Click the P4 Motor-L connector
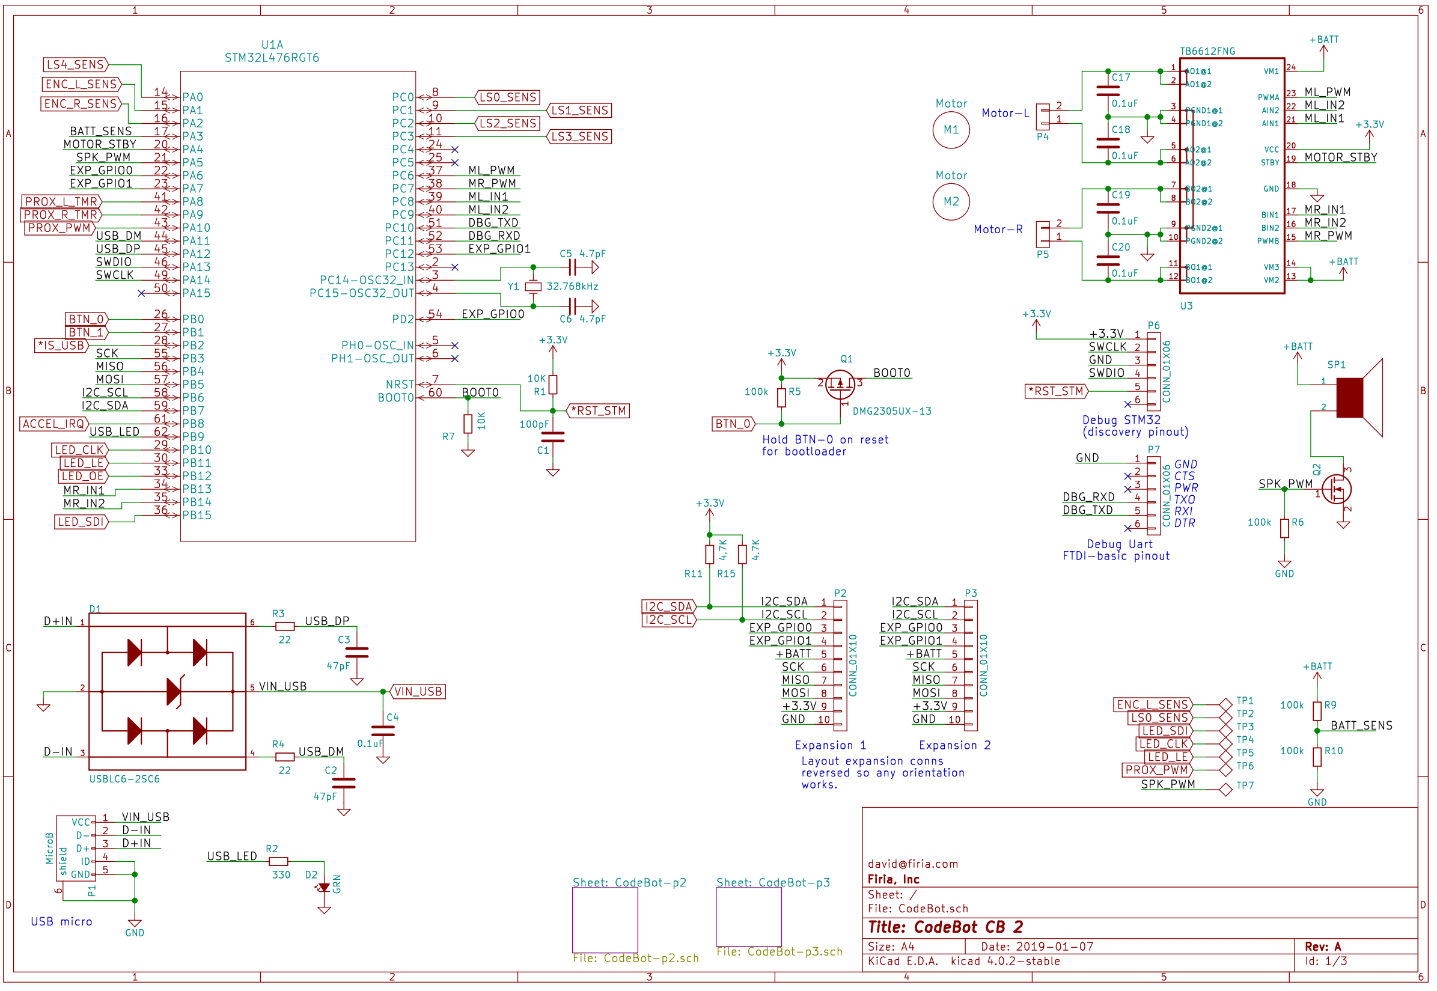The height and width of the screenshot is (991, 1437). pyautogui.click(x=1043, y=117)
